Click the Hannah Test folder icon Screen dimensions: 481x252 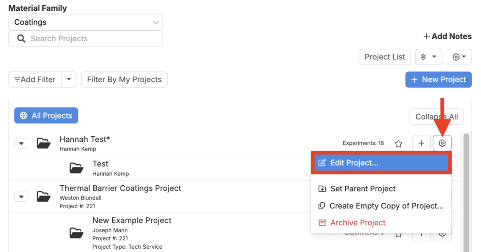point(44,143)
